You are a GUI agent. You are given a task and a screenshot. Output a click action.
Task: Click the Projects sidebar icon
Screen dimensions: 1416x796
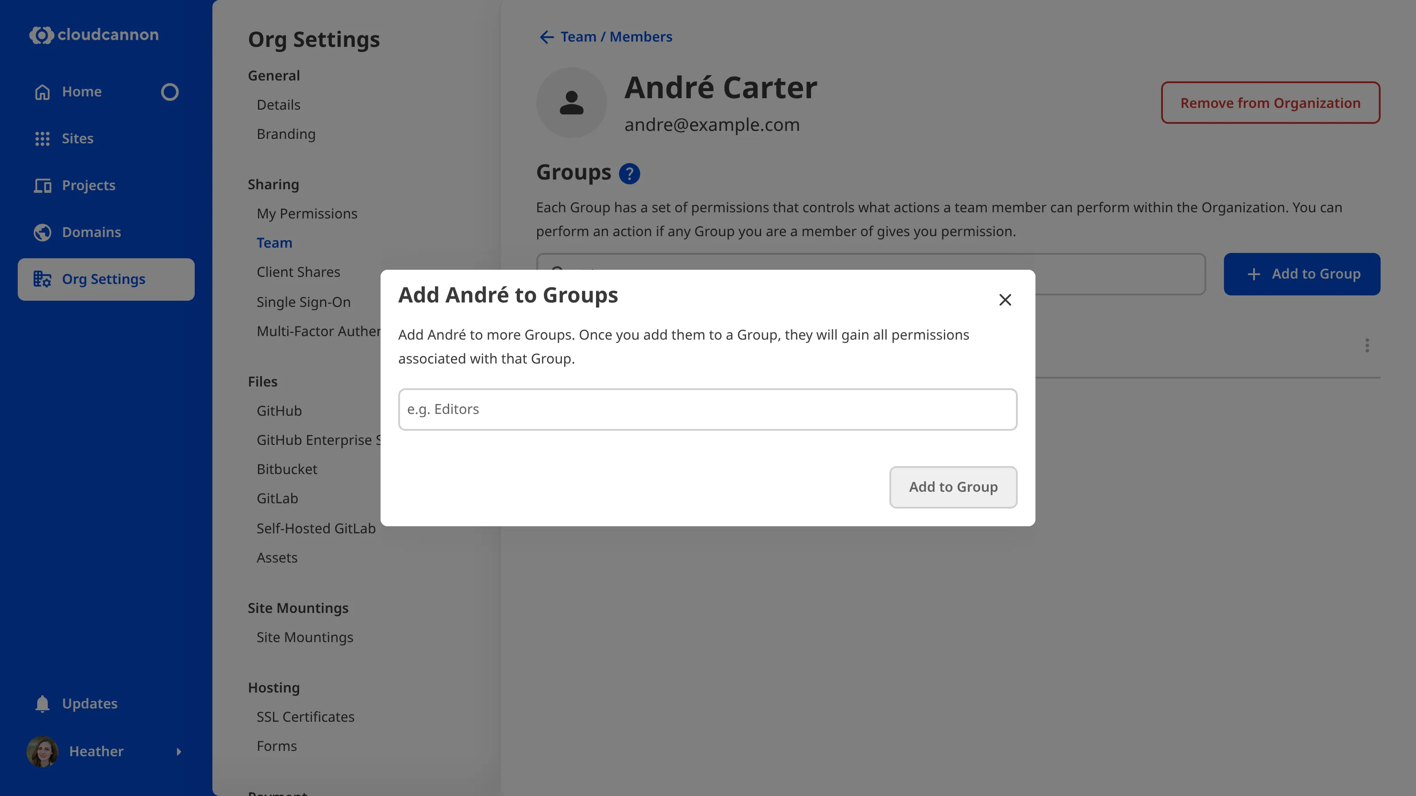click(x=42, y=185)
